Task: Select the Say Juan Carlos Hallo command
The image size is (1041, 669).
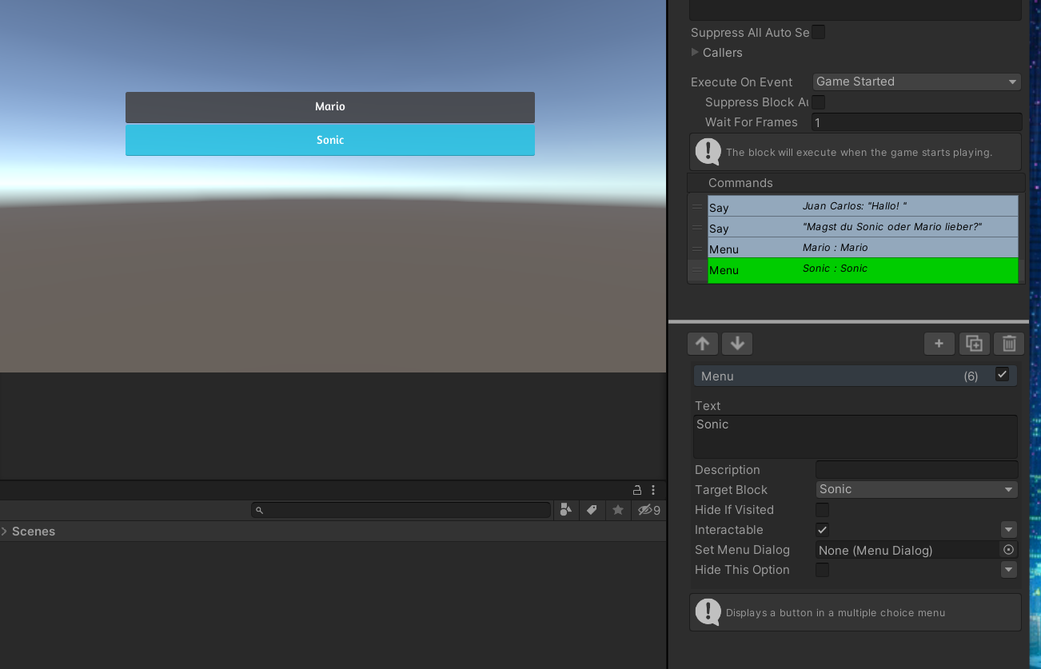Action: click(863, 206)
